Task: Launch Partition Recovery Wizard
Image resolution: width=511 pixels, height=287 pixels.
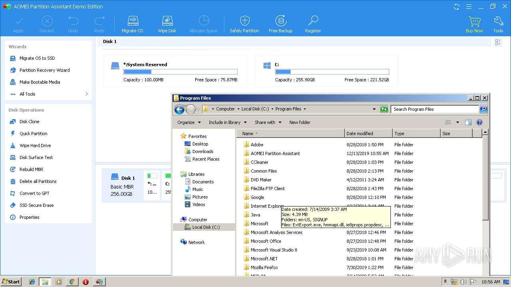Action: tap(45, 70)
